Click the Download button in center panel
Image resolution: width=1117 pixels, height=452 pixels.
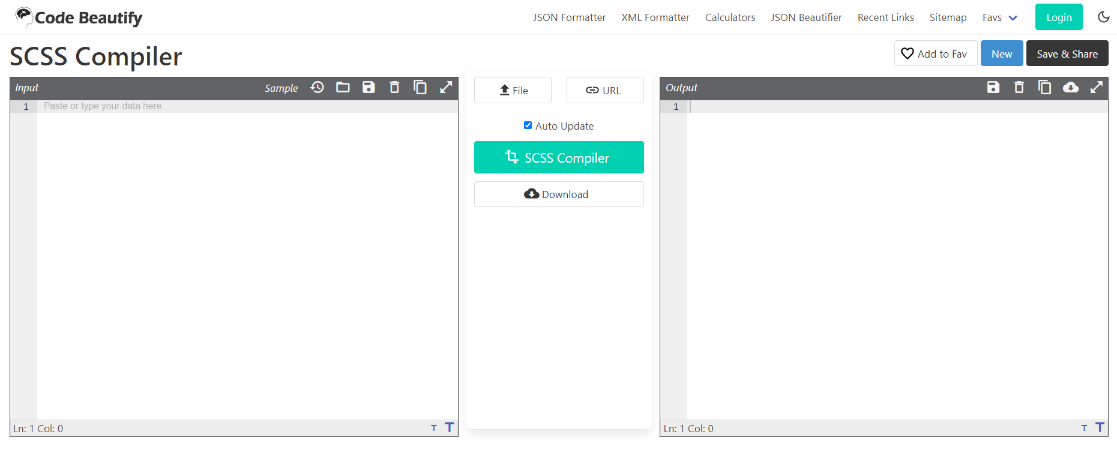(x=559, y=194)
